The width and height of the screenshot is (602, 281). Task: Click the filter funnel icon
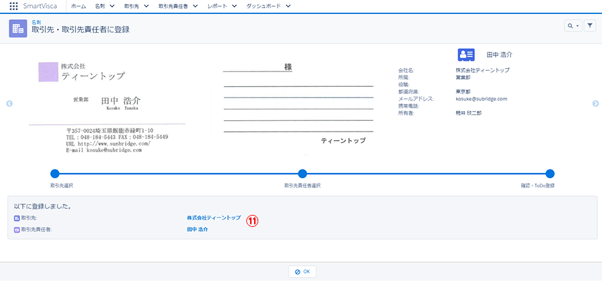click(x=590, y=25)
